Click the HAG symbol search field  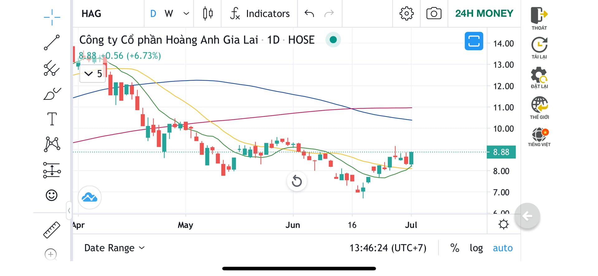point(92,14)
